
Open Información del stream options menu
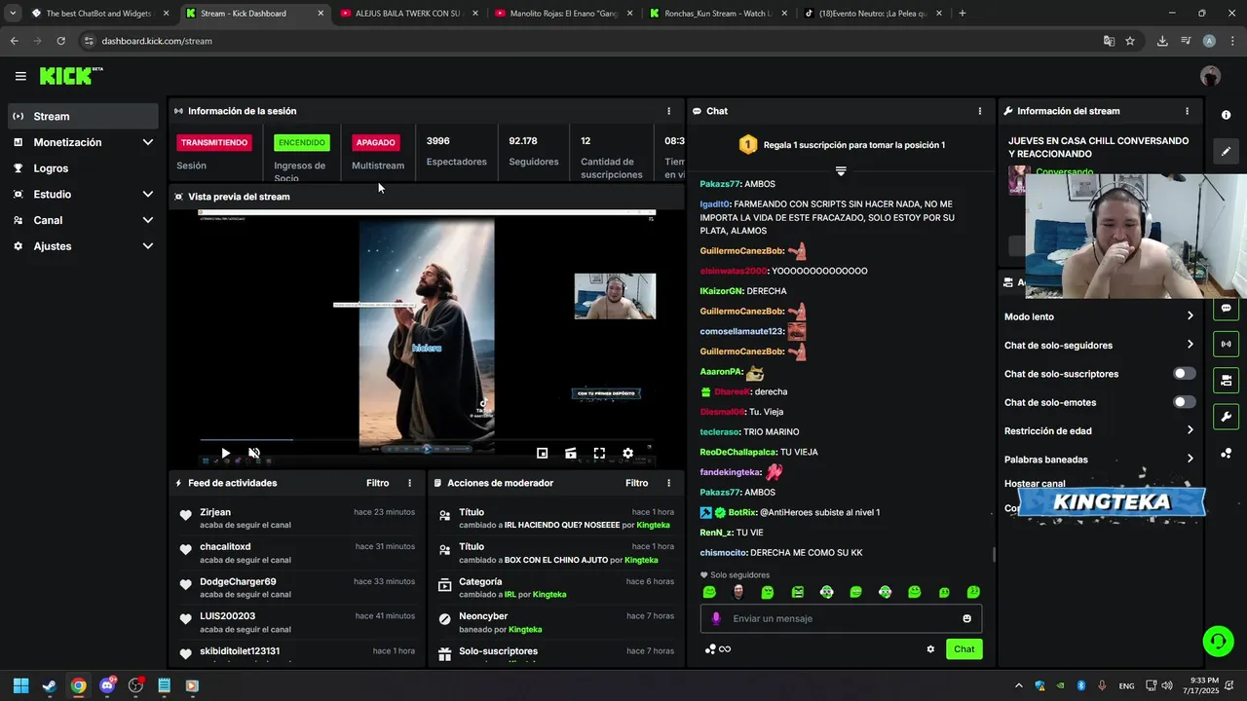point(1187,111)
